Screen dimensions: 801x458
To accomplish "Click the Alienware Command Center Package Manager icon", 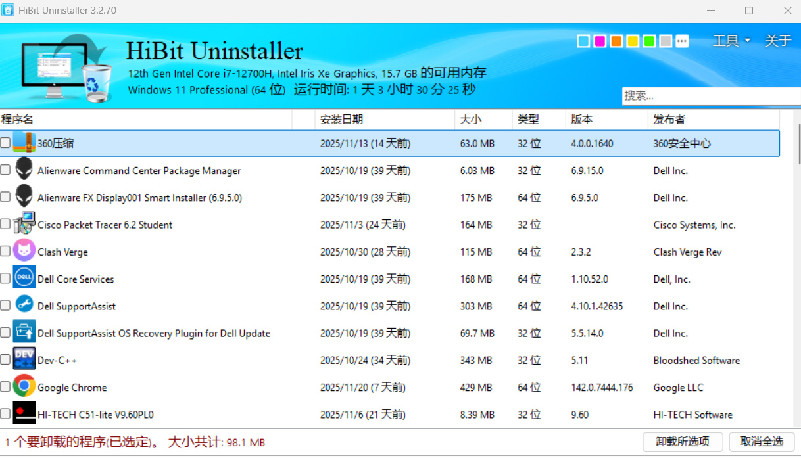I will pyautogui.click(x=24, y=170).
